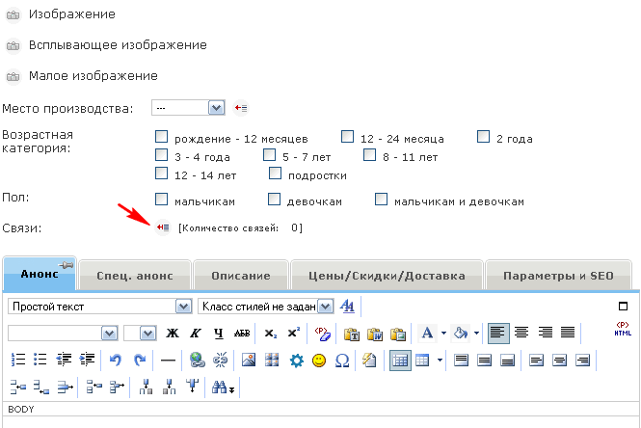
Task: Open 'Место производства' dropdown
Action: pos(216,108)
